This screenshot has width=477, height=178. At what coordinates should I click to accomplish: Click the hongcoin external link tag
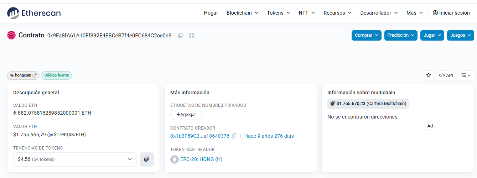23,75
